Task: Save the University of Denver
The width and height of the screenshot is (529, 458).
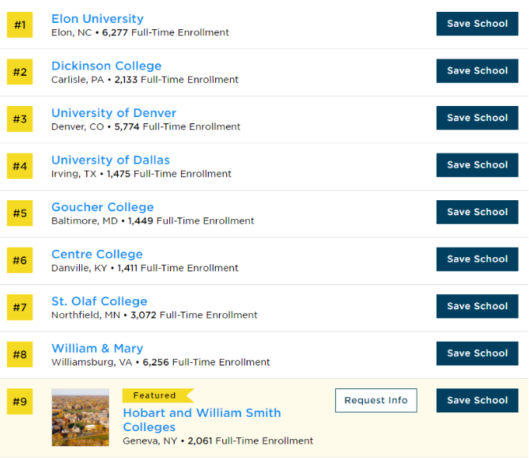Action: 477,118
